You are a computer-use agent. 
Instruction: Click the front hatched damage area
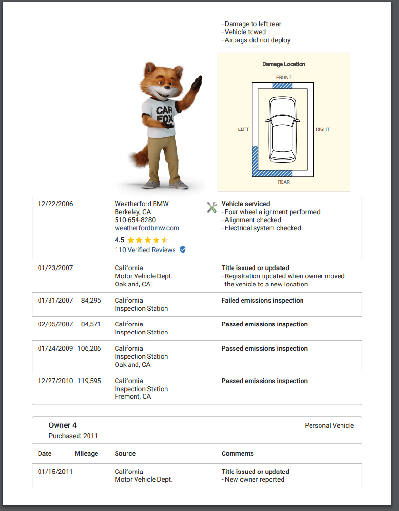[282, 86]
